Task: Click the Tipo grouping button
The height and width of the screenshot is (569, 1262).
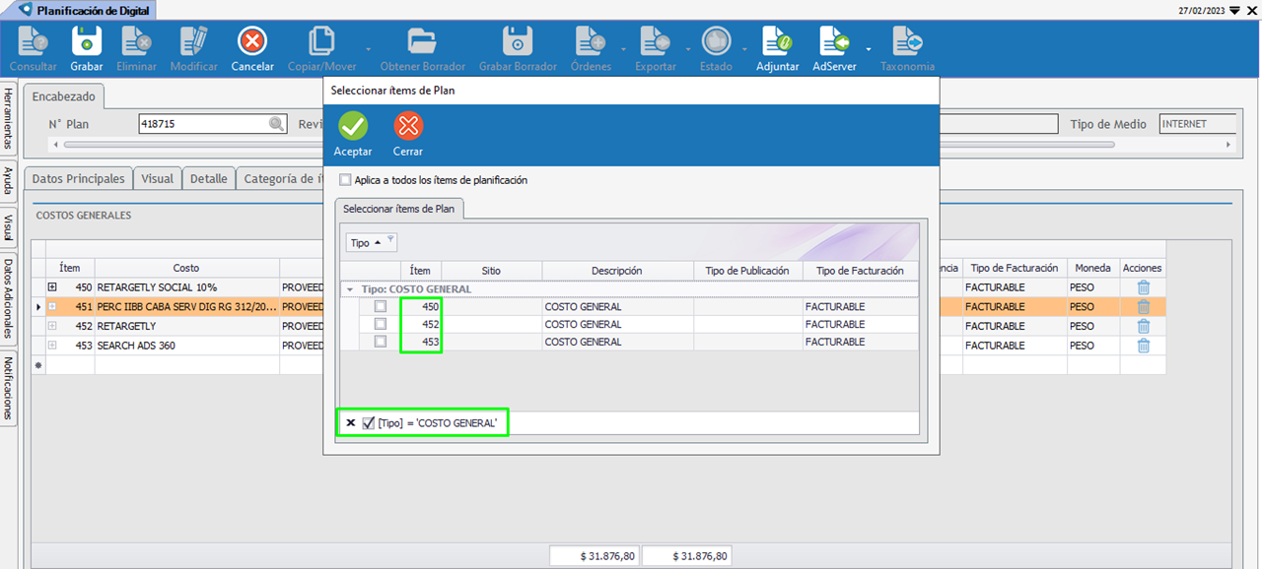Action: [371, 242]
